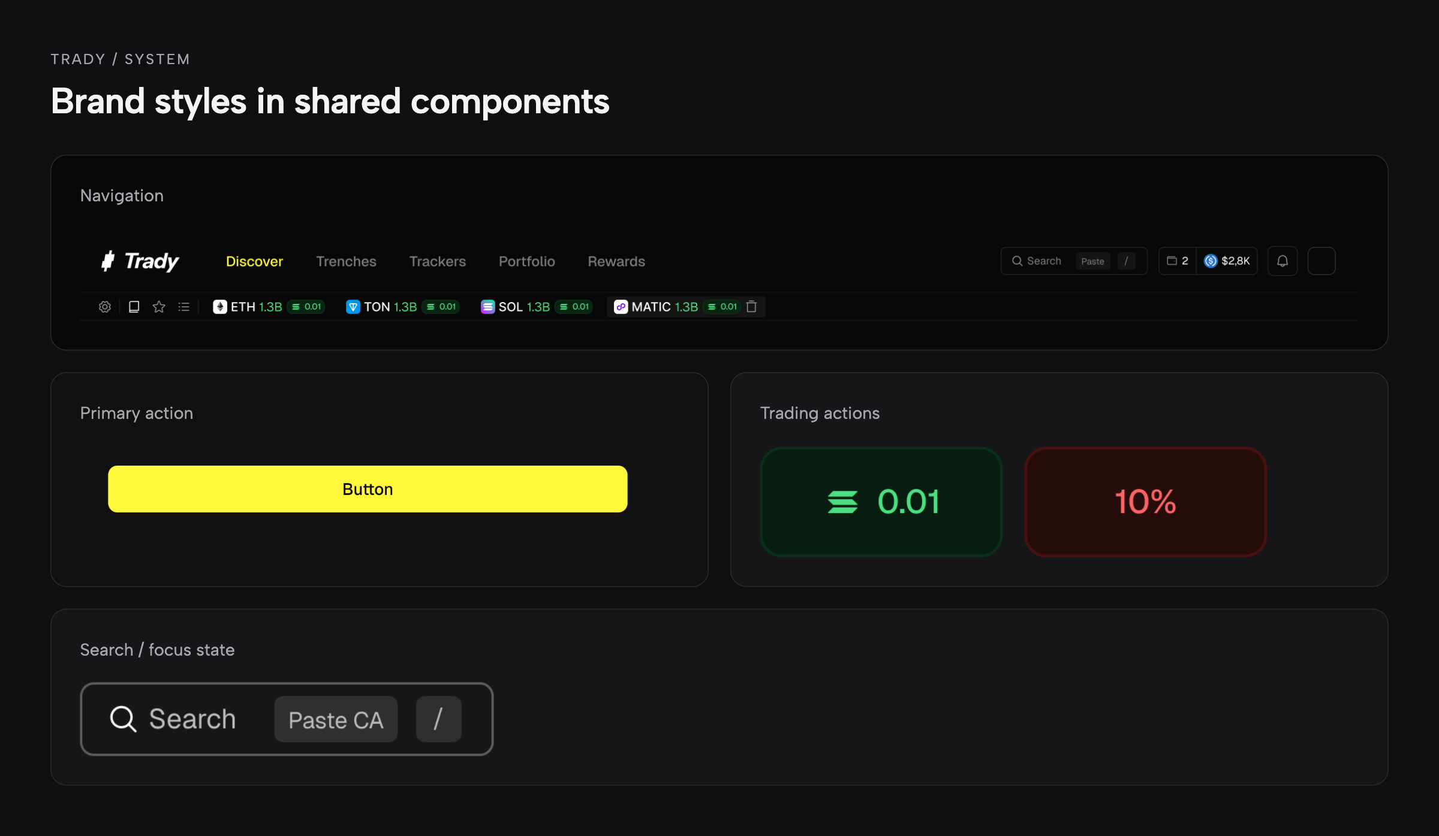Viewport: 1439px width, 836px height.
Task: Click the small Paste button in the navigation search
Action: tap(1092, 261)
